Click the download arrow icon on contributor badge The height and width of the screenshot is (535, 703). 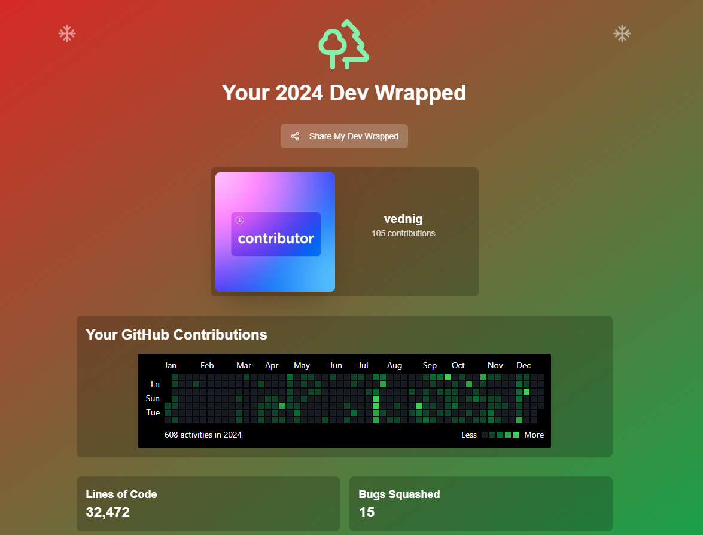pos(240,219)
